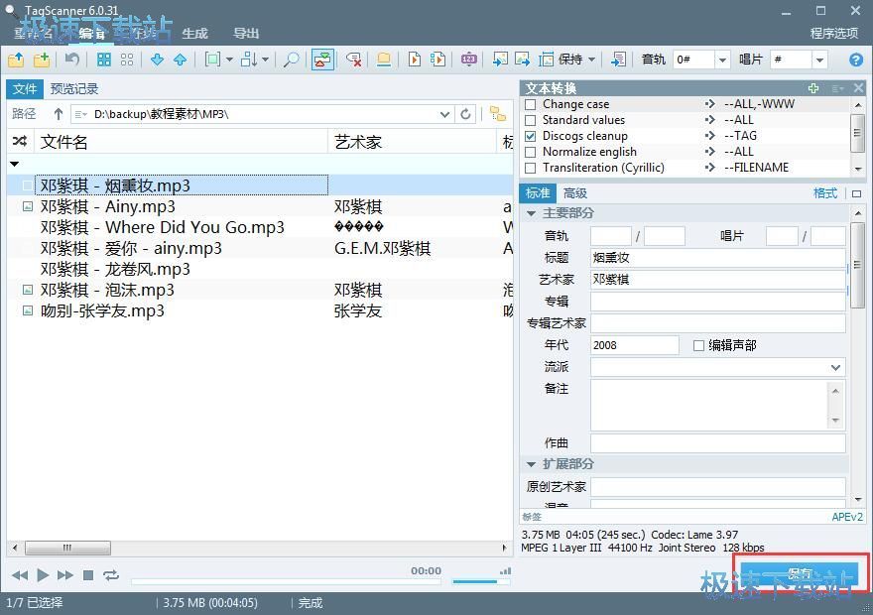Collapse the 扩展部分 section
Image resolution: width=873 pixels, height=615 pixels.
pos(531,464)
